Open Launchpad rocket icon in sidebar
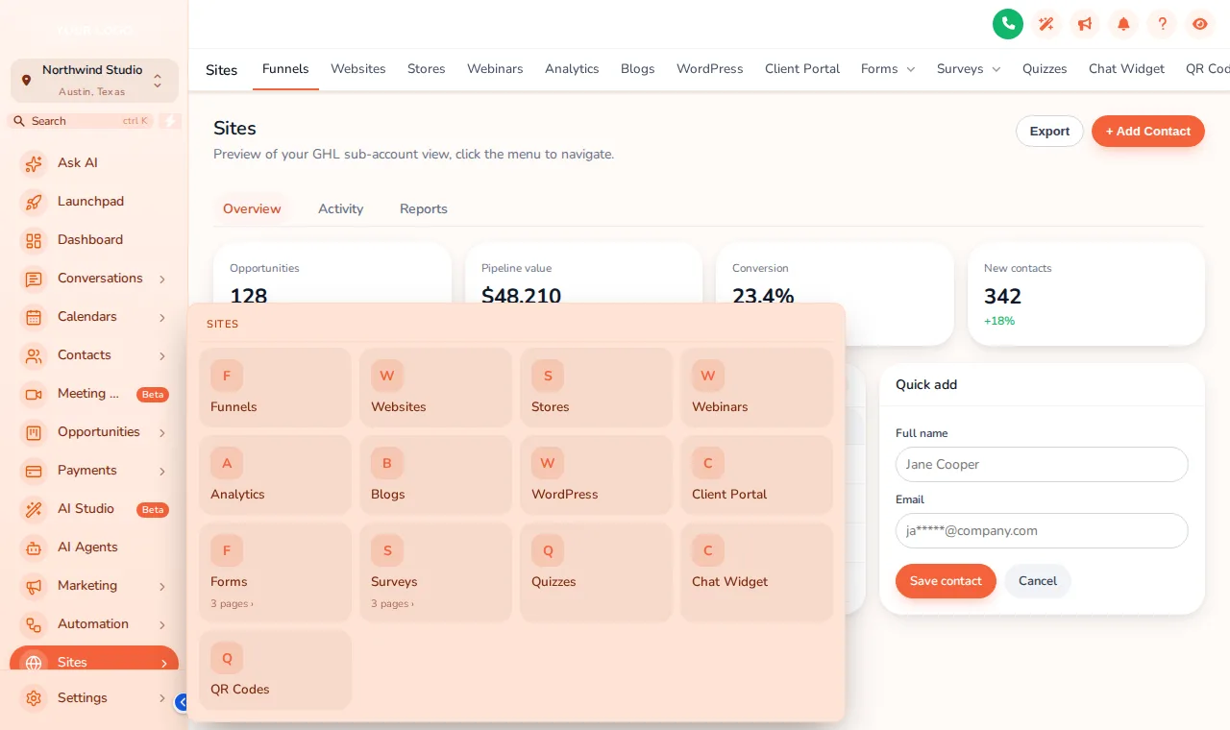 [x=34, y=202]
